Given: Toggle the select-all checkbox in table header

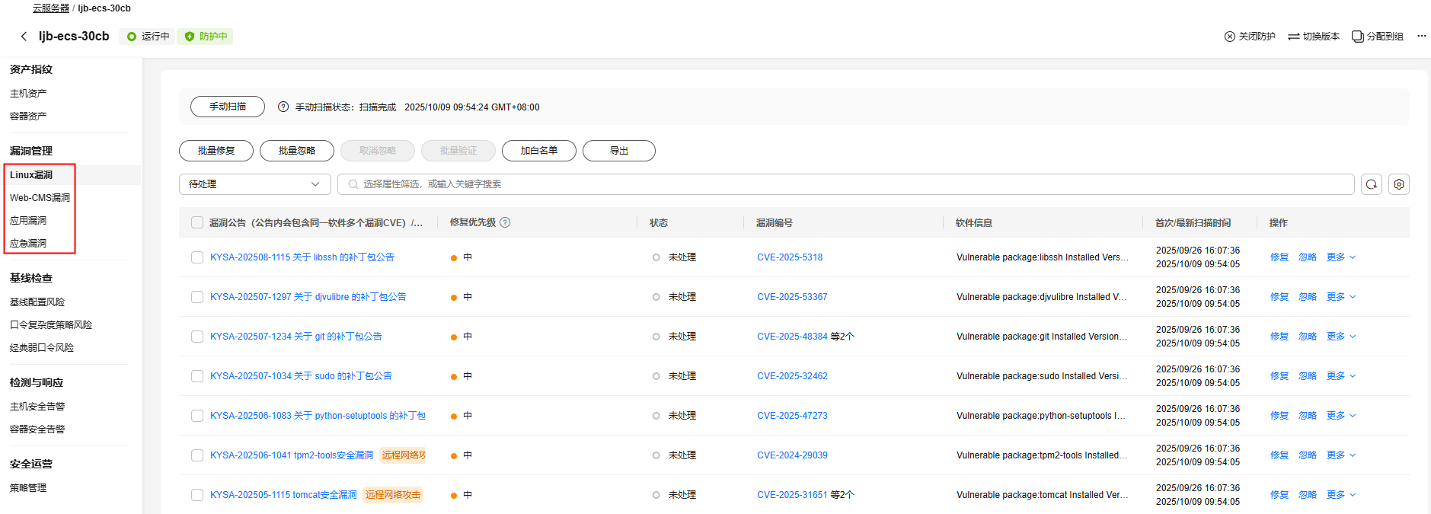Looking at the screenshot, I should (197, 222).
